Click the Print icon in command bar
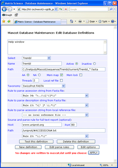The image size is (118, 168). 80,21
